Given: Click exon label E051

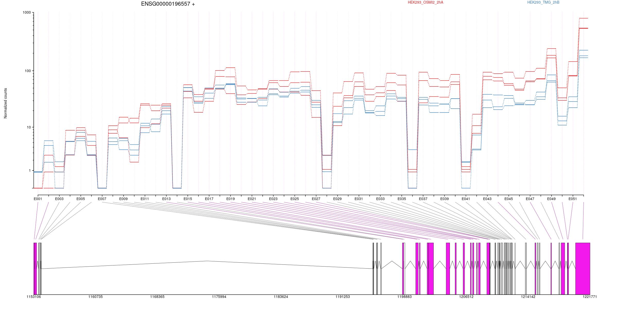Looking at the screenshot, I should (573, 199).
